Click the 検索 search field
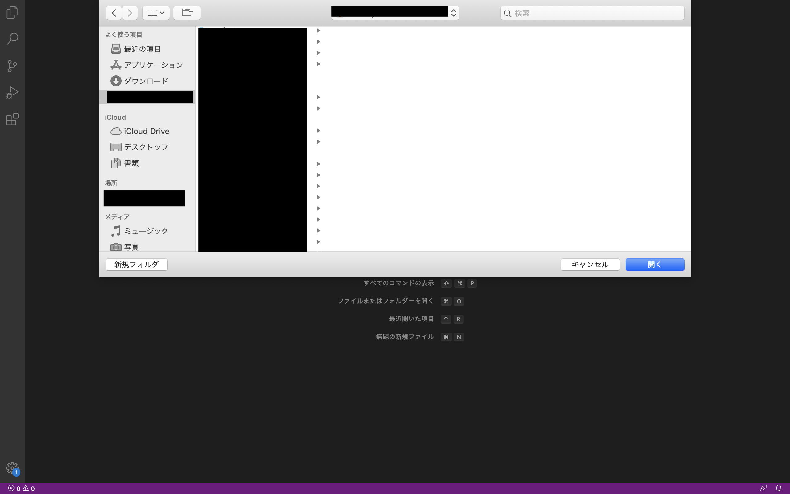This screenshot has width=790, height=494. 592,13
